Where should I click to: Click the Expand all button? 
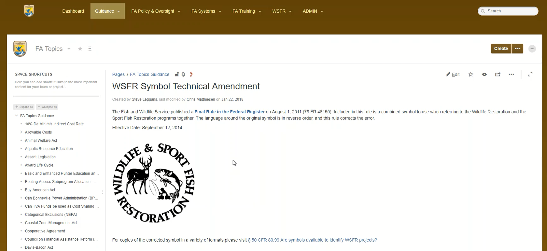click(24, 107)
